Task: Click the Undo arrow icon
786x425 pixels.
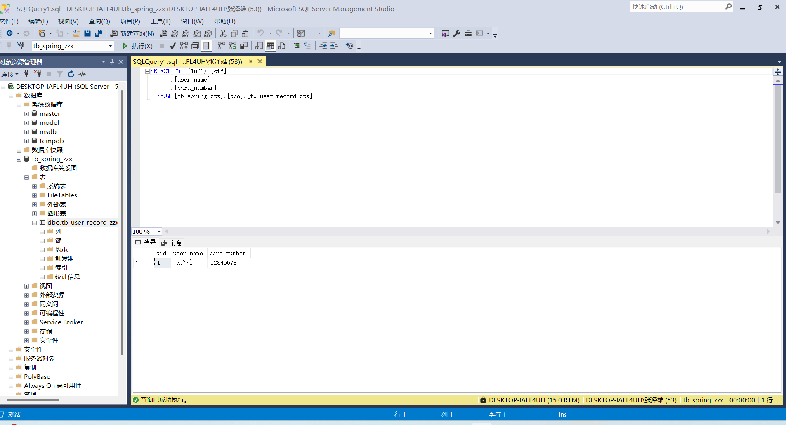Action: click(261, 33)
